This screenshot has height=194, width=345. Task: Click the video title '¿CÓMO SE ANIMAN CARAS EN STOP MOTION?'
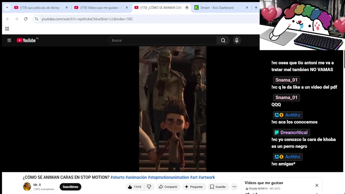(66, 177)
